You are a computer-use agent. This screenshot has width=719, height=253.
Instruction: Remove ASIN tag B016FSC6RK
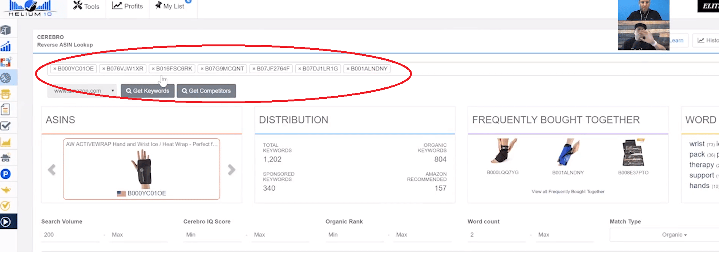coord(153,69)
